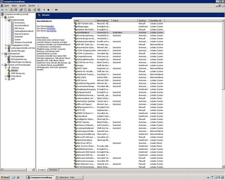Click the services list scroll down arrow

(223, 166)
